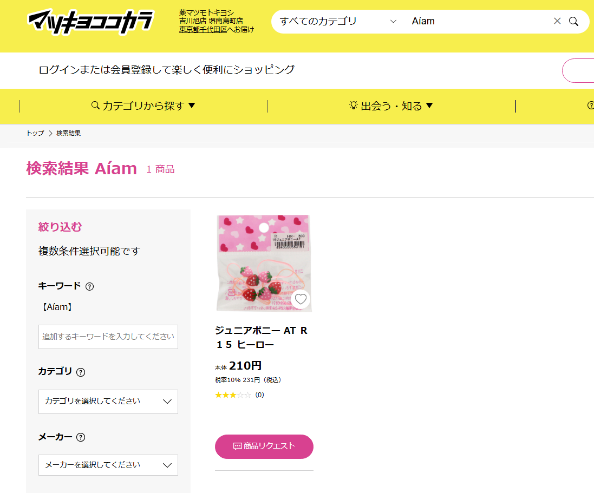Expand the カテゴリを選択してください dropdown
Viewport: 594px width, 493px height.
click(x=108, y=402)
